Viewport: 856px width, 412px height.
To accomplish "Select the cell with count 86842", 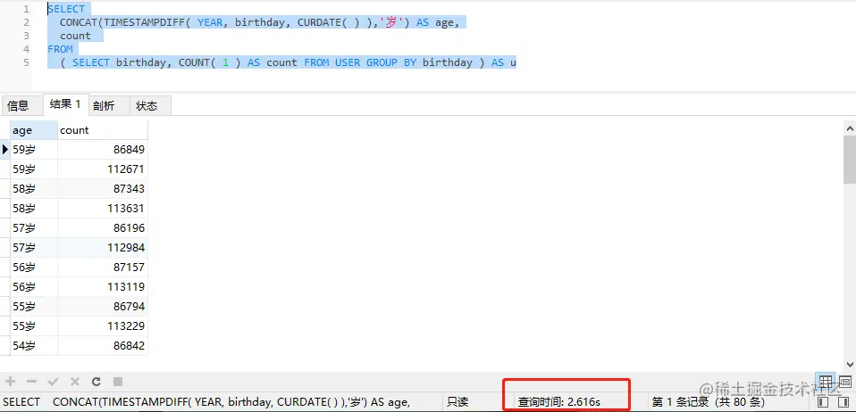I will pos(103,345).
